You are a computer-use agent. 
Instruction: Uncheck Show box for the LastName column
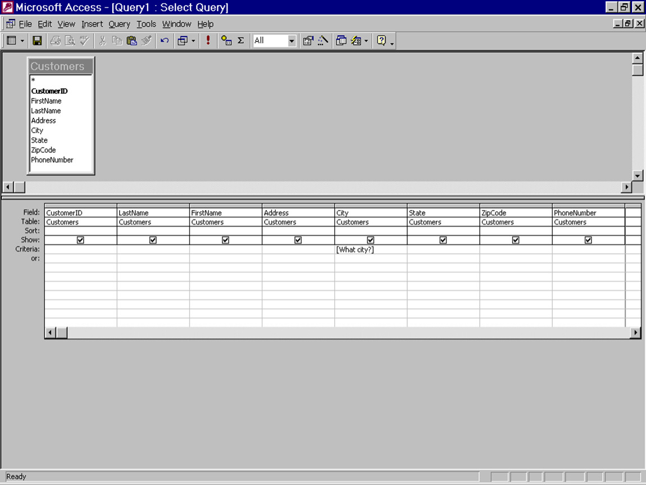click(x=153, y=240)
